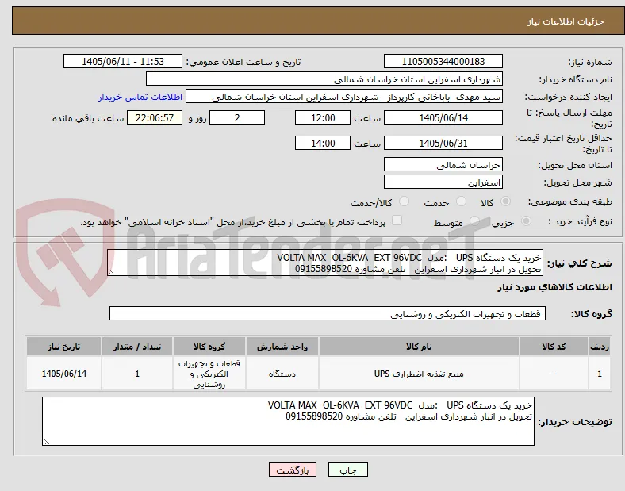This screenshot has width=625, height=491.
Task: Click the row number cell 1
Action: pos(599,374)
